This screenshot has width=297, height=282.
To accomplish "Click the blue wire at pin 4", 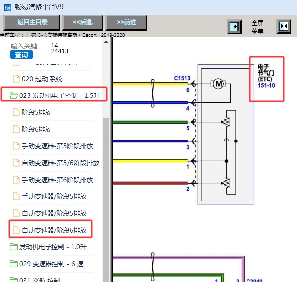I will point(150,103).
